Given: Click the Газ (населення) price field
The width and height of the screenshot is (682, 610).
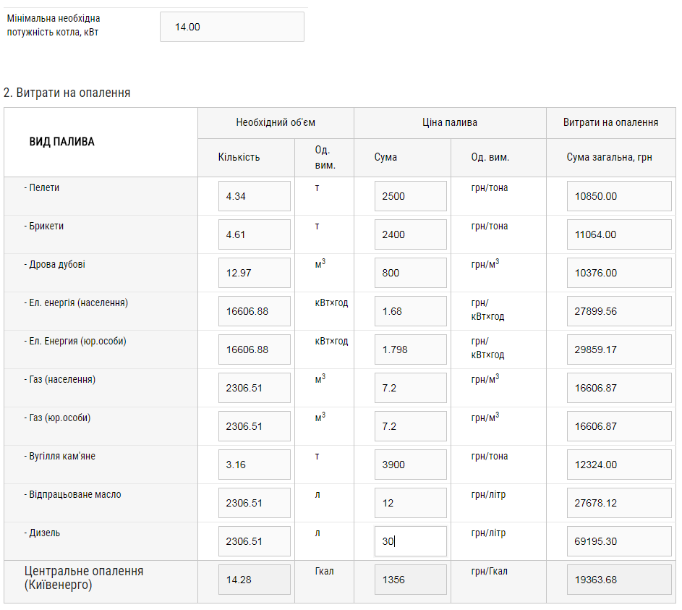Looking at the screenshot, I should point(410,388).
